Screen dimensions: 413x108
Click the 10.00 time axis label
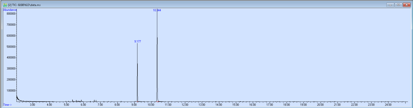coord(151,105)
